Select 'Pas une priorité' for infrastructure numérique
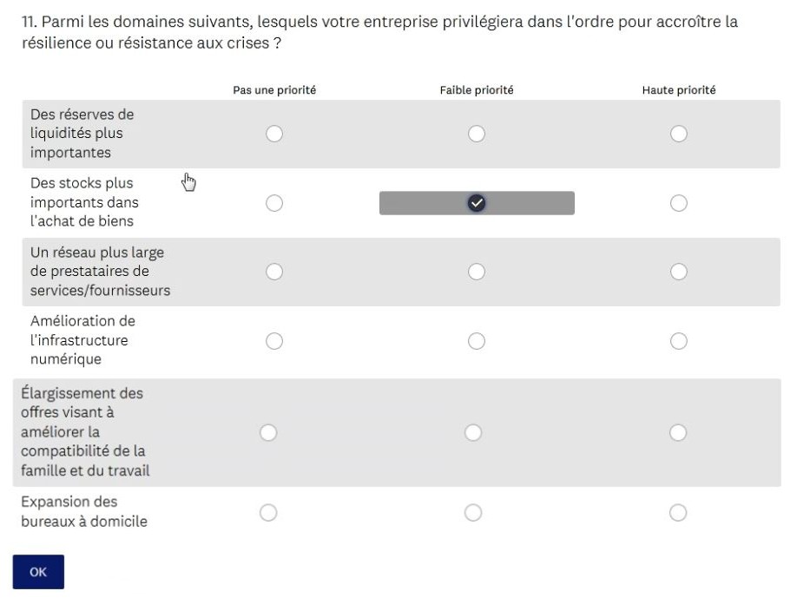The height and width of the screenshot is (604, 797). (x=274, y=341)
